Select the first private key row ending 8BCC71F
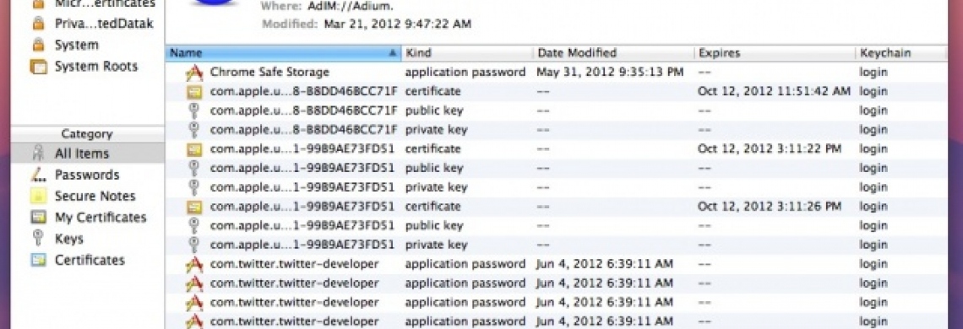Image resolution: width=963 pixels, height=329 pixels. tap(556, 130)
